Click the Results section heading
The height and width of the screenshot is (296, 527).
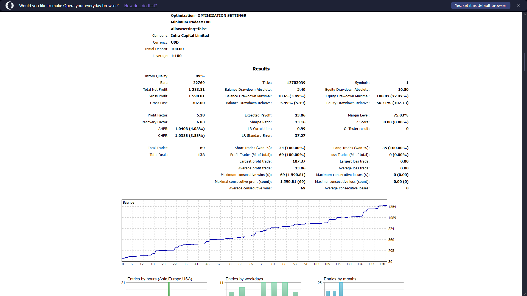click(x=261, y=69)
